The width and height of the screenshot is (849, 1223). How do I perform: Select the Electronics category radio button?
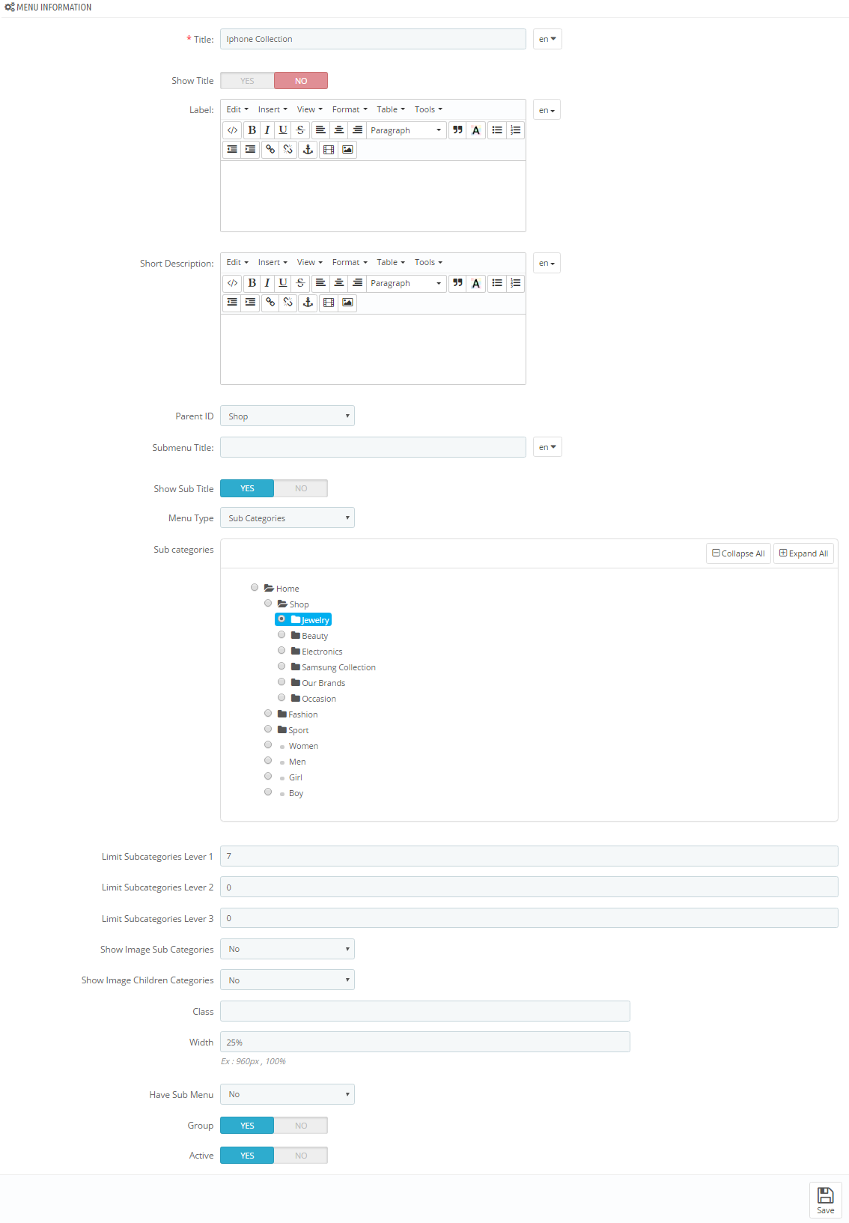click(x=282, y=651)
